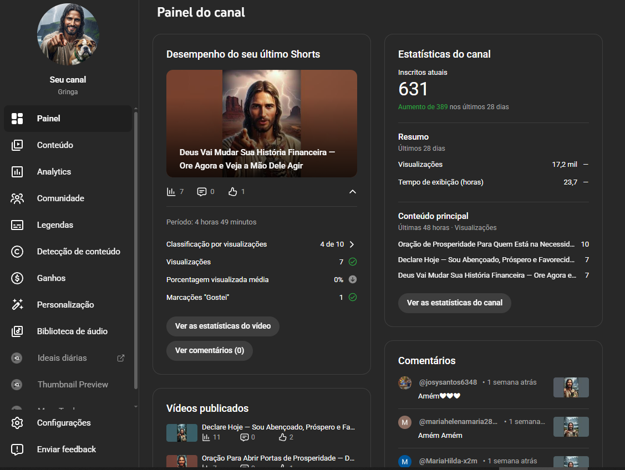Image resolution: width=625 pixels, height=470 pixels.
Task: Click the channel profile picture
Action: (x=68, y=34)
